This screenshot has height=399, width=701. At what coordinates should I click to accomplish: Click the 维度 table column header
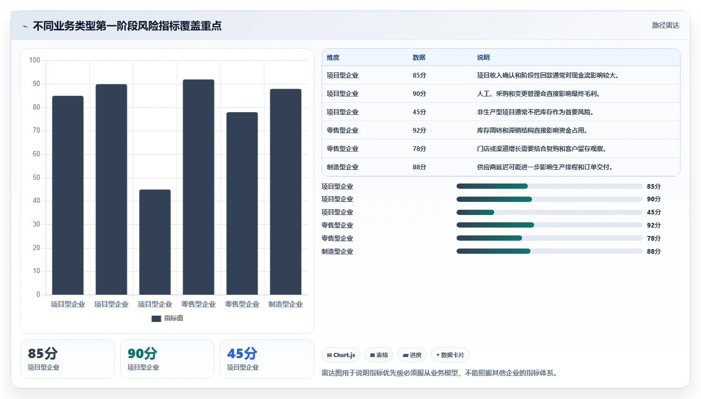click(333, 58)
